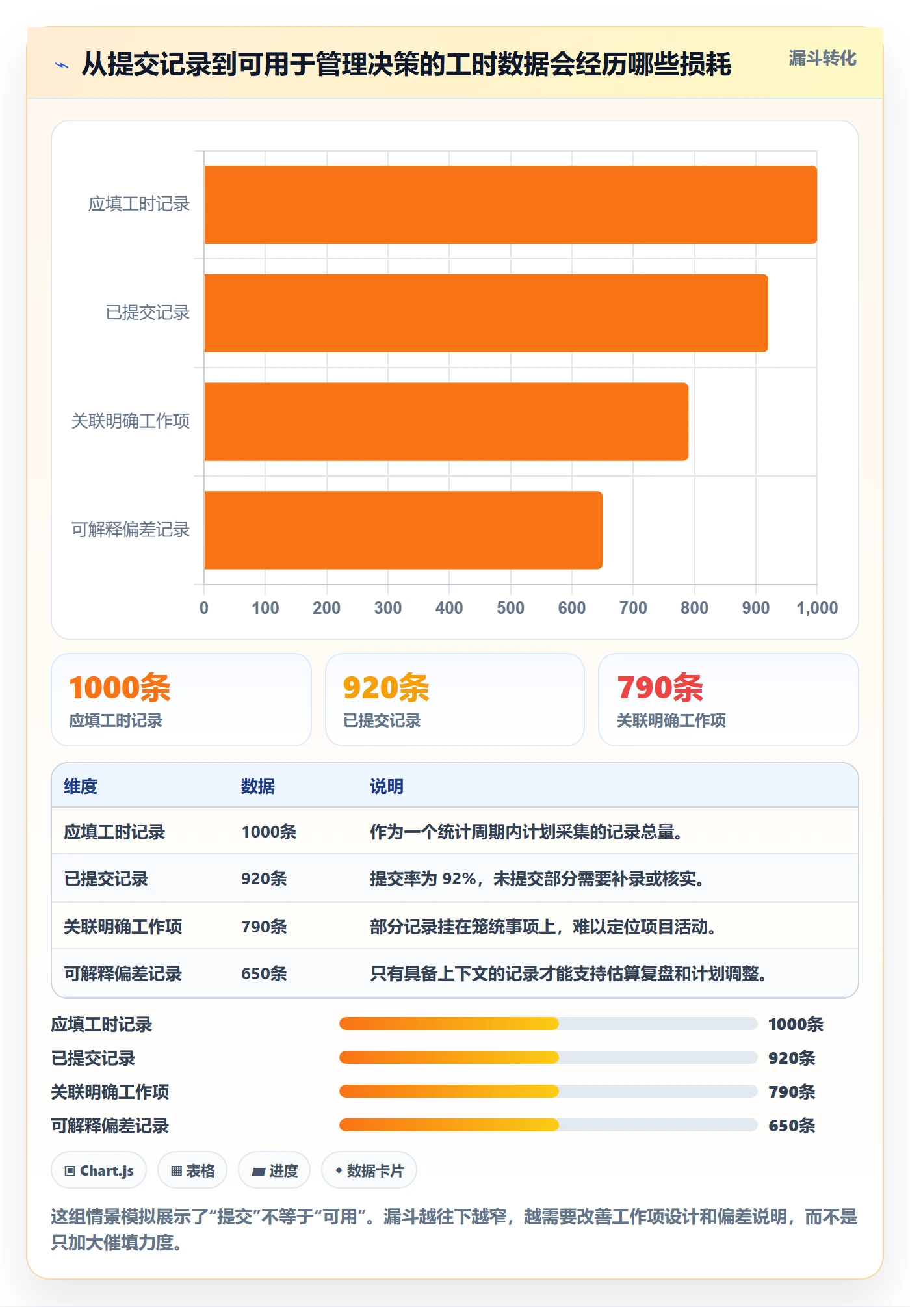The image size is (910, 1307).
Task: Click the 关联明确工作项 chart bar
Action: point(446,422)
